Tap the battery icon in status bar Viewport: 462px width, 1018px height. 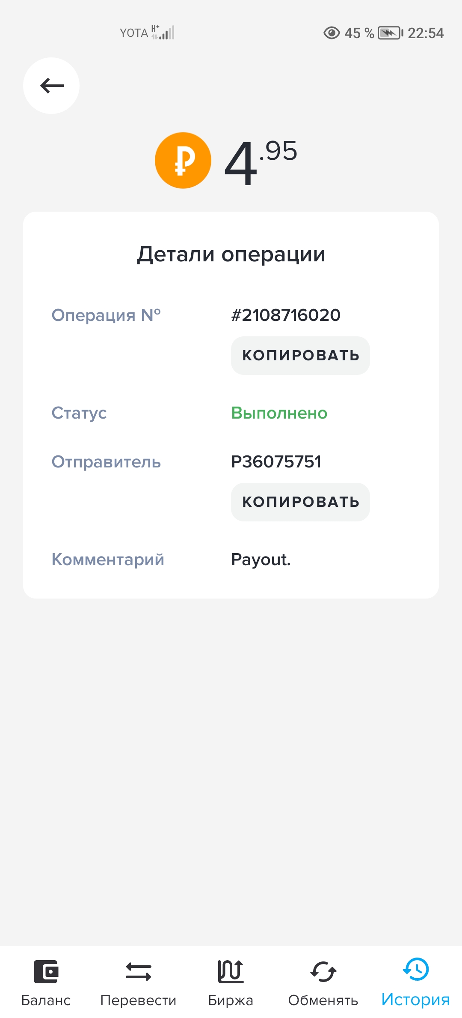pos(390,33)
